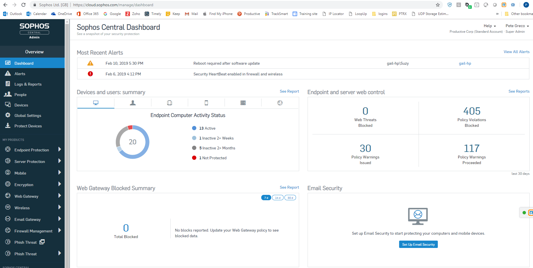533x268 pixels.
Task: Click the 1 Not Protected red legend dot
Action: pyautogui.click(x=194, y=158)
